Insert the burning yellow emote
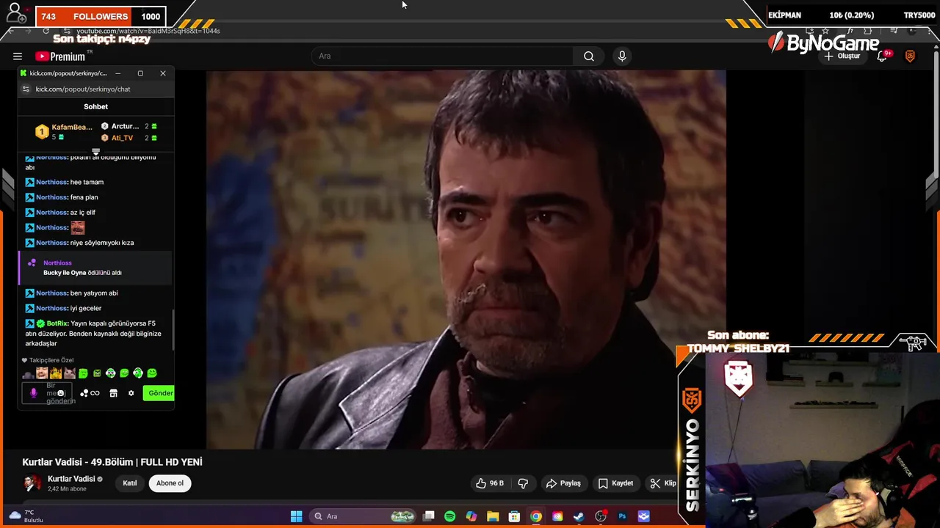The image size is (940, 528). coord(56,373)
